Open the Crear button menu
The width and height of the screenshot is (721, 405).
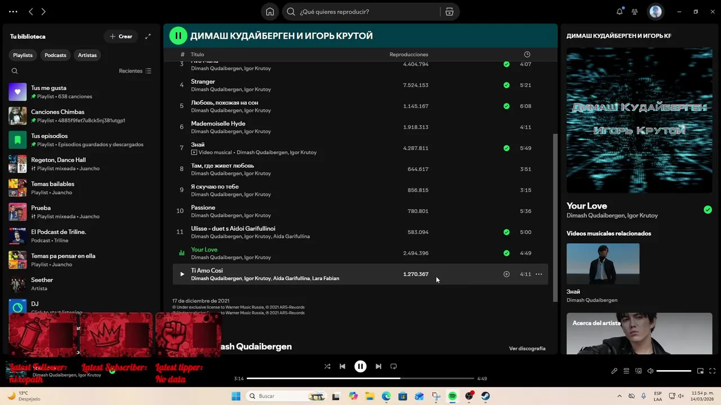click(121, 37)
